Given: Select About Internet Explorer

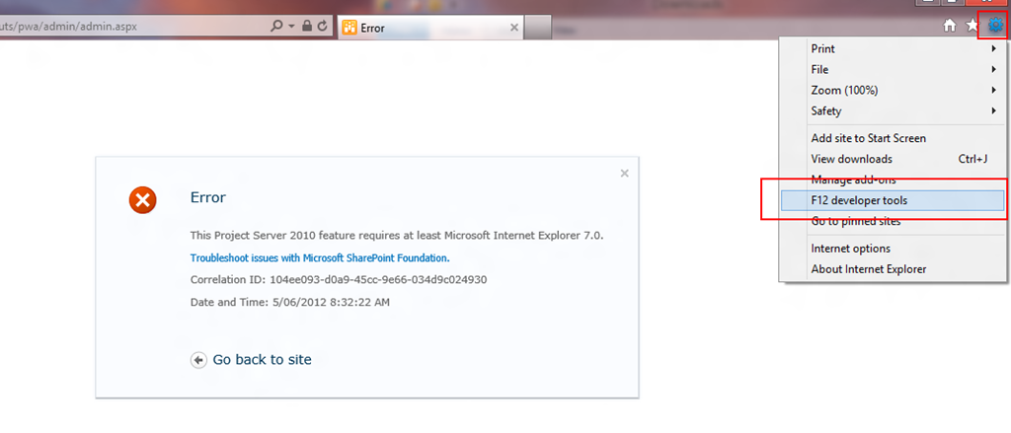Looking at the screenshot, I should (x=893, y=268).
